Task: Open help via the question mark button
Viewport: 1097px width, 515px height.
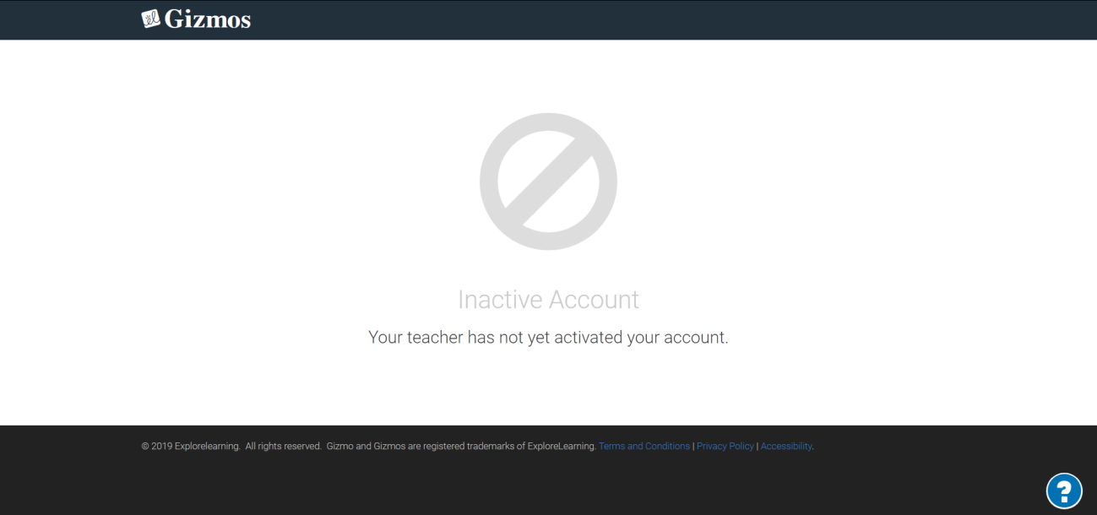Action: point(1064,491)
